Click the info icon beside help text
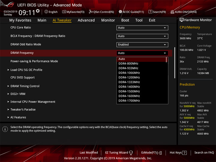 tap(5, 129)
